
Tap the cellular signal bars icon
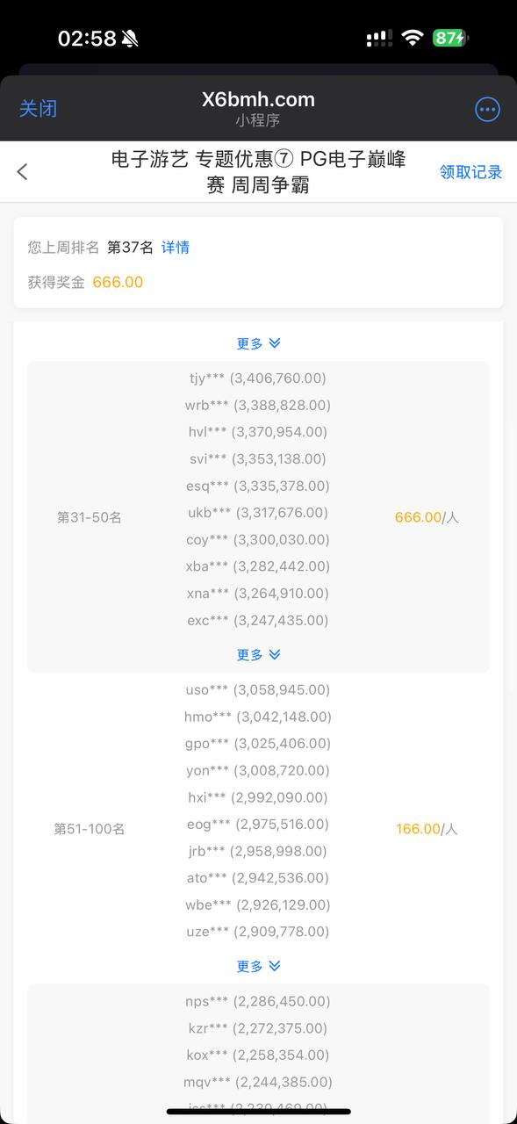click(x=379, y=38)
